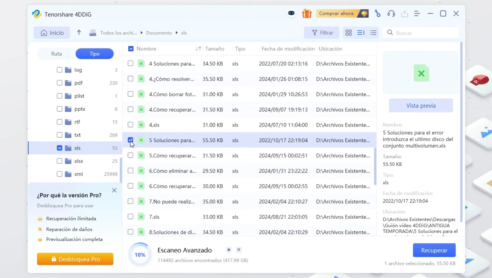
Task: Switch to grid thumbnail view
Action: (x=348, y=33)
